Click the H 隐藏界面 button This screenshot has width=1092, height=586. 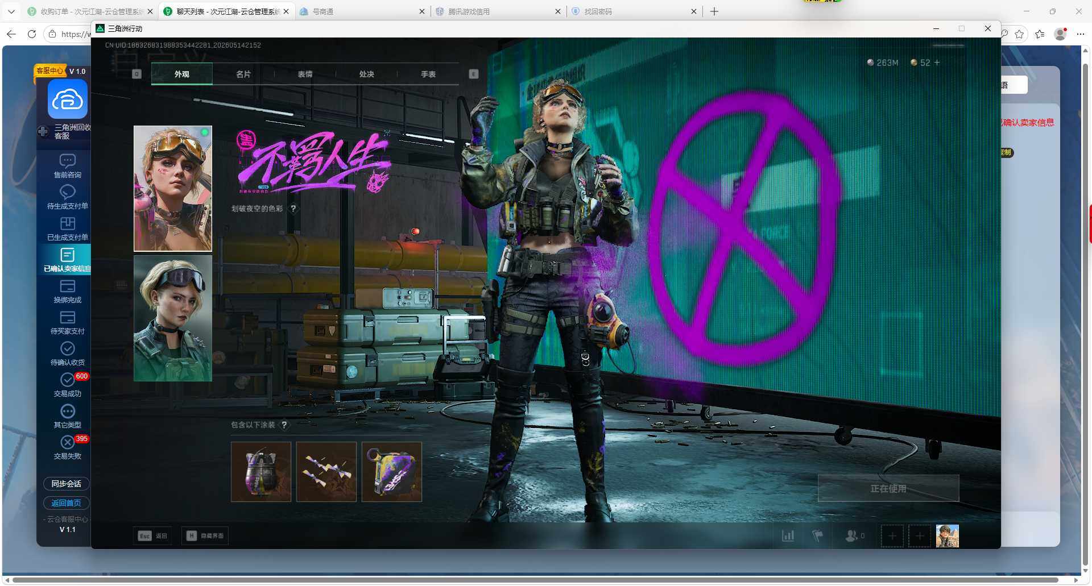pos(205,535)
